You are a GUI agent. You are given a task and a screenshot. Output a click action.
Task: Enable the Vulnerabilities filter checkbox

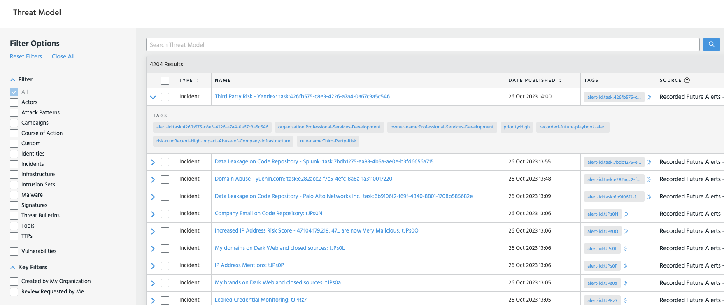tap(14, 251)
